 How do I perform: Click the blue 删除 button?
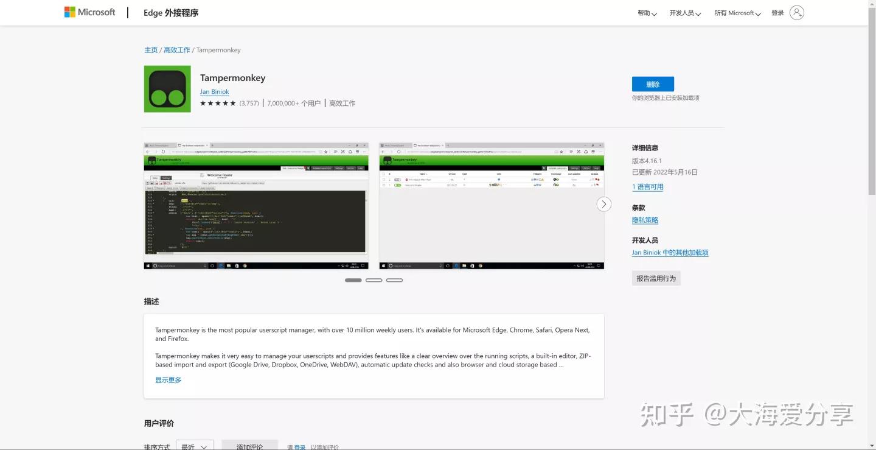[x=653, y=84]
